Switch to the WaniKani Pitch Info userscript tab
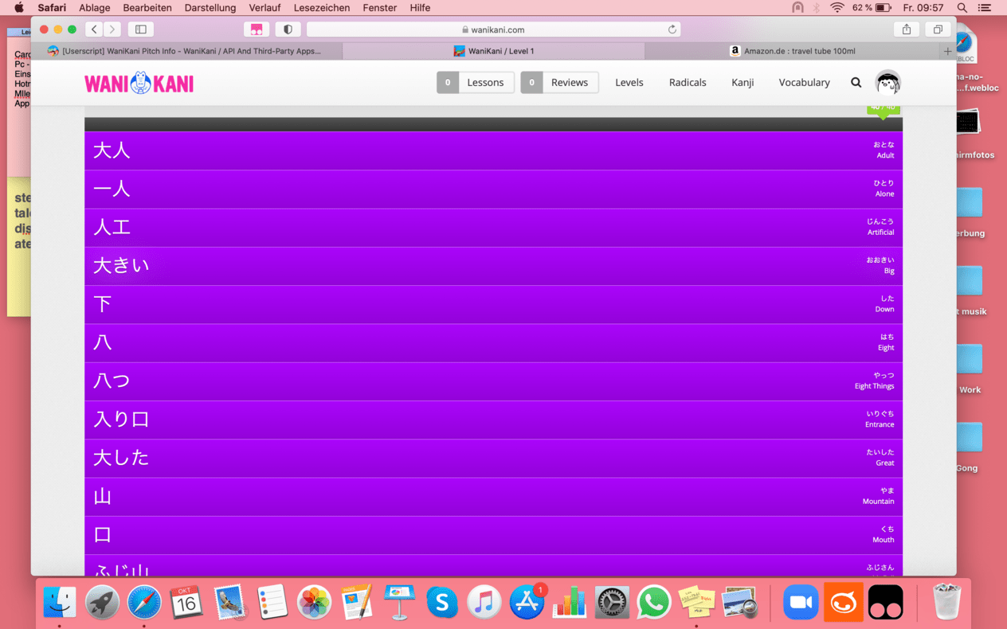This screenshot has height=629, width=1007. click(186, 51)
